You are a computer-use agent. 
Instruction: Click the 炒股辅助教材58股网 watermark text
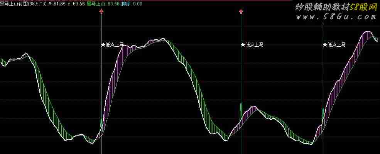coord(335,7)
